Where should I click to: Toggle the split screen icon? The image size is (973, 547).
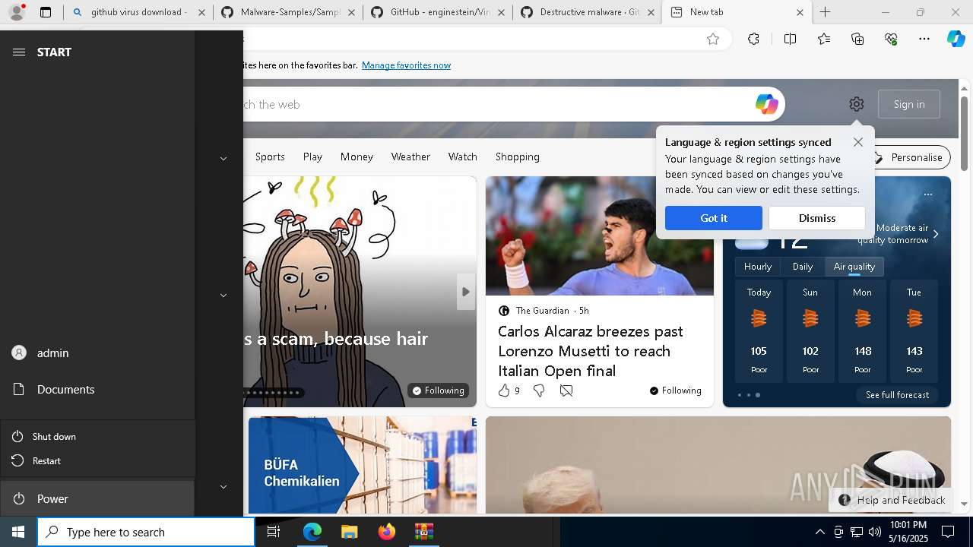tap(790, 40)
